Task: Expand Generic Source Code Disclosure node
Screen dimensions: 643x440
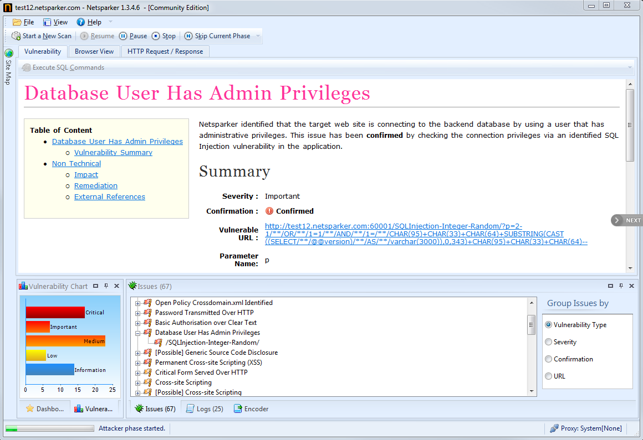Action: [x=138, y=353]
